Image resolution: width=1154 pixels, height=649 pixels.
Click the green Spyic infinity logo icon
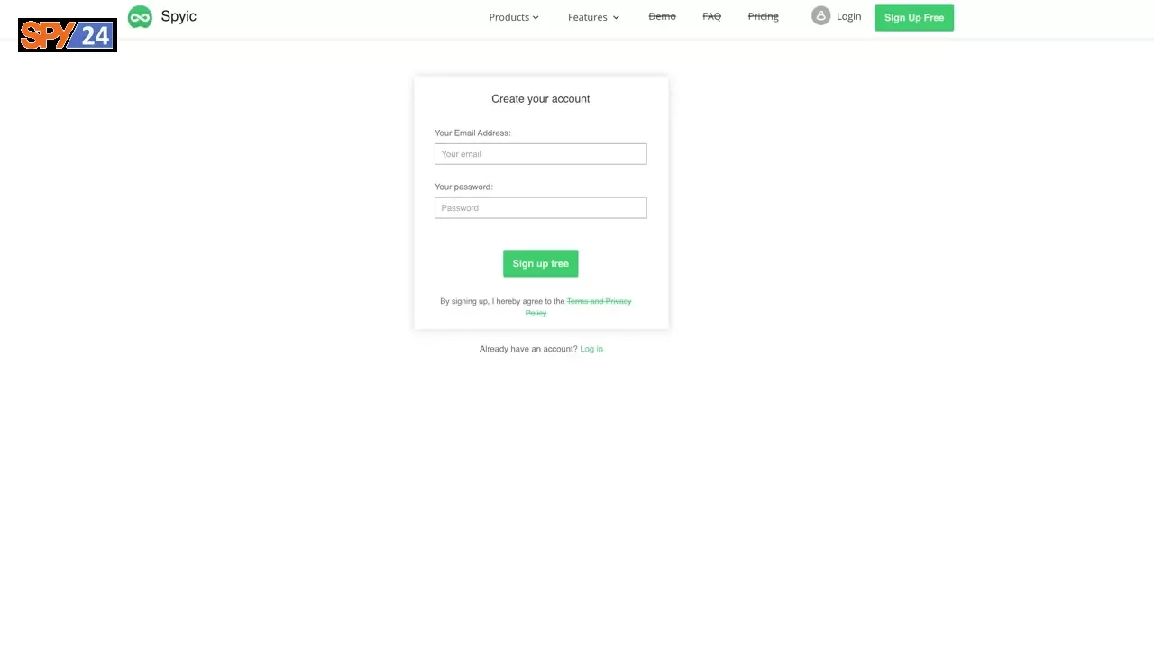140,17
